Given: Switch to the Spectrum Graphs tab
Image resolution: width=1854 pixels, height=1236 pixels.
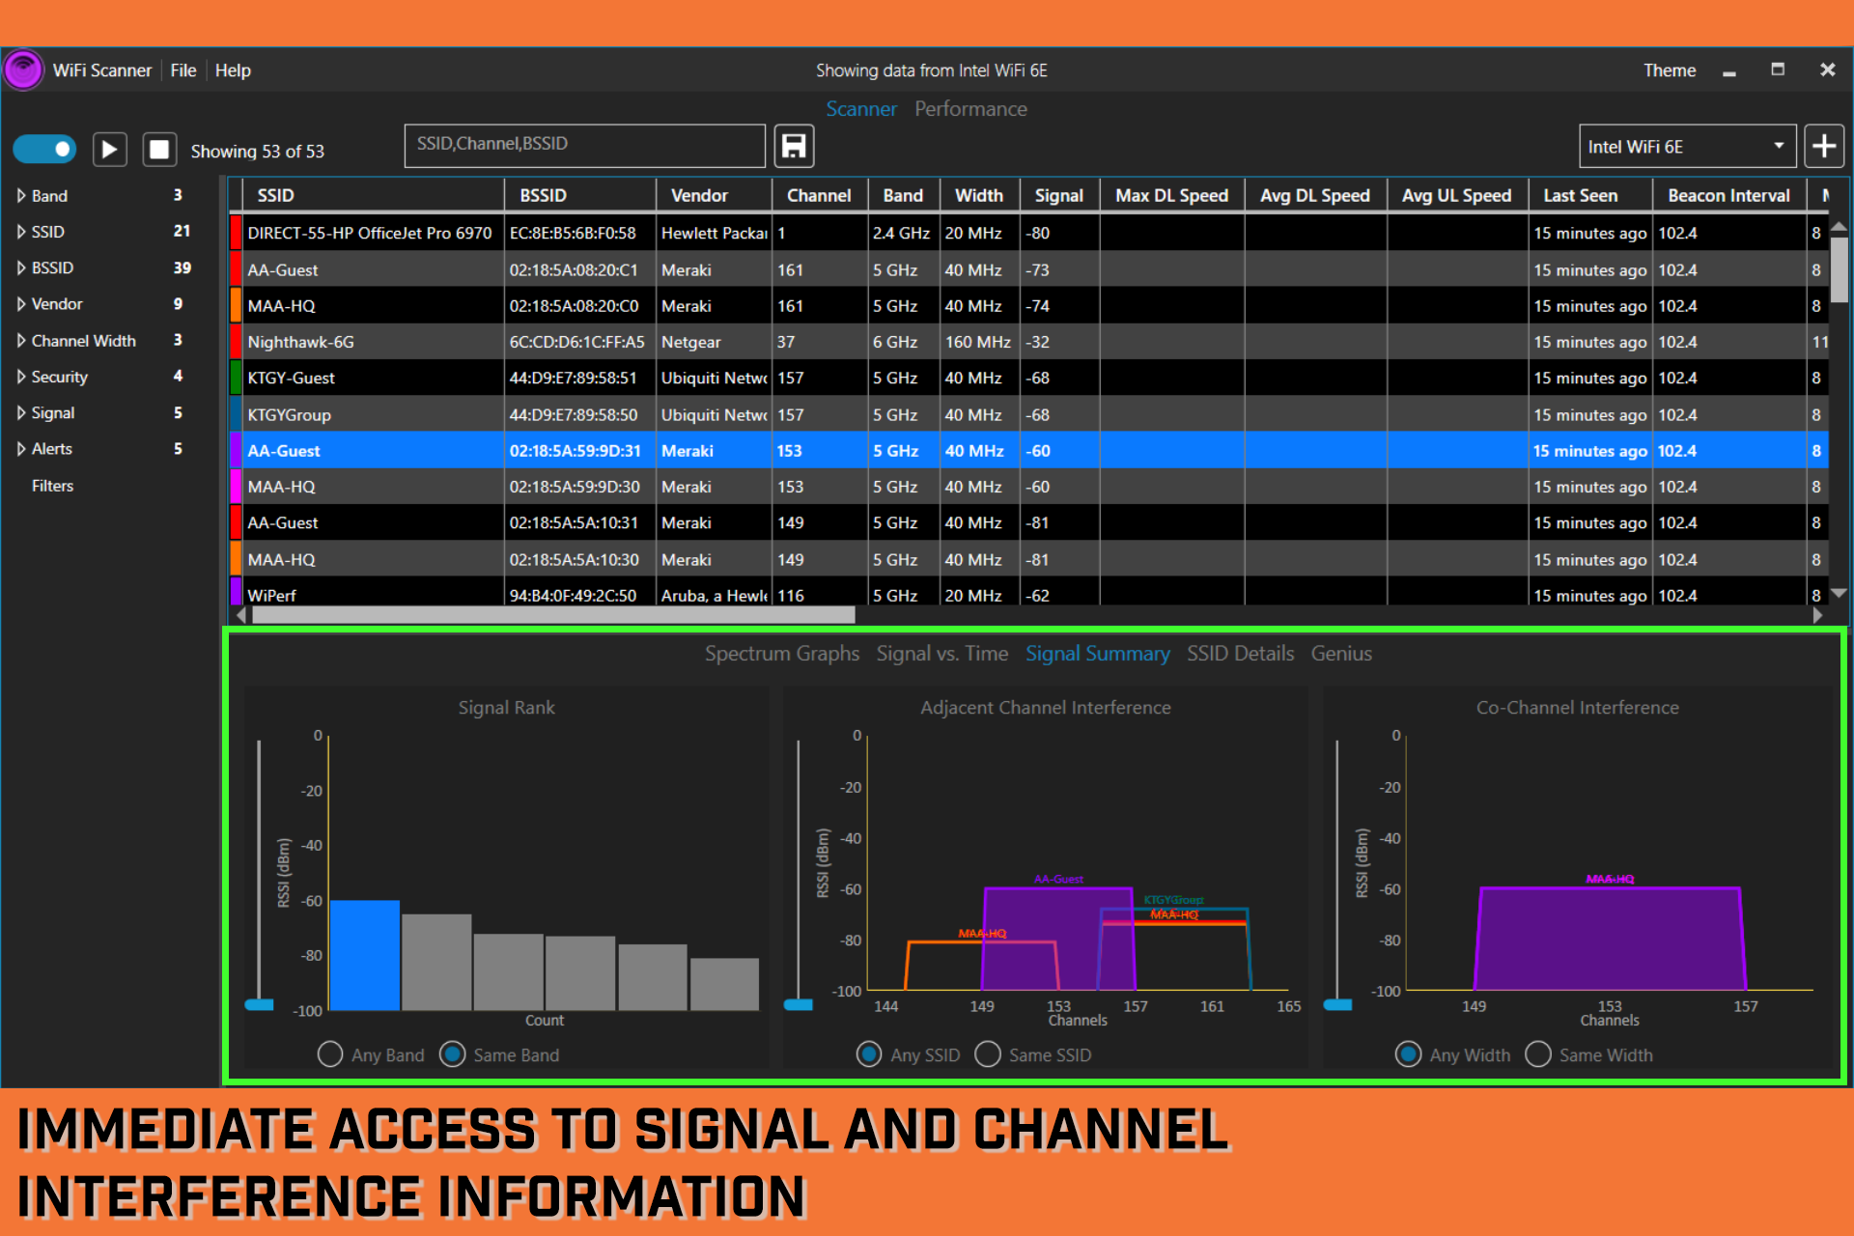Looking at the screenshot, I should (781, 654).
